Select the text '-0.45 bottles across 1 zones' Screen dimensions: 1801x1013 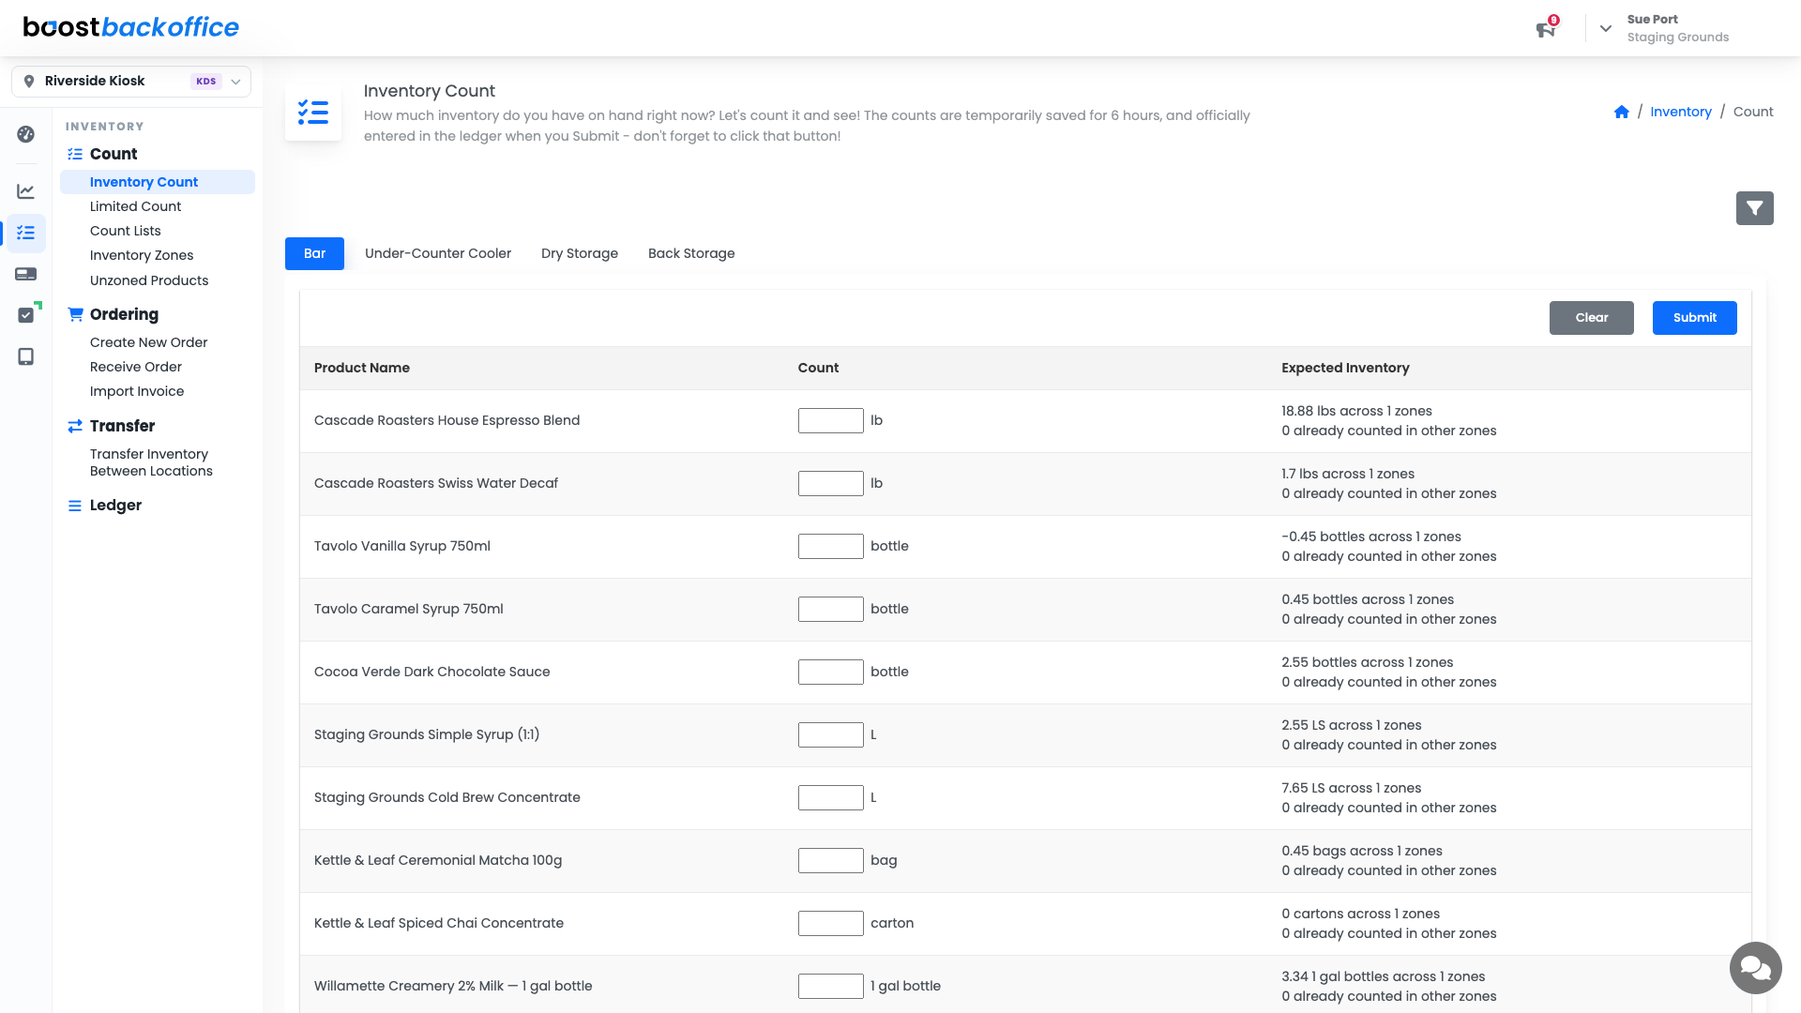tap(1371, 537)
